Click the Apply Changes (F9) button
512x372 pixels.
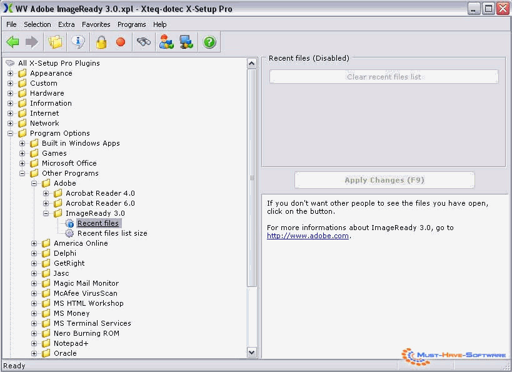pyautogui.click(x=384, y=180)
